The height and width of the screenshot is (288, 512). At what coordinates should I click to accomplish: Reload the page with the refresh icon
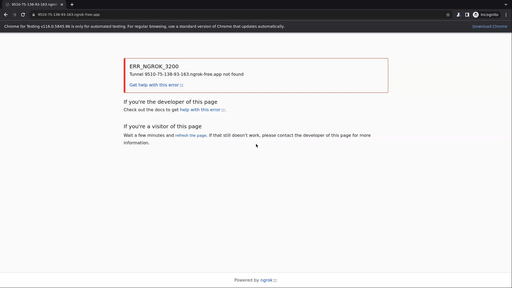point(23,15)
